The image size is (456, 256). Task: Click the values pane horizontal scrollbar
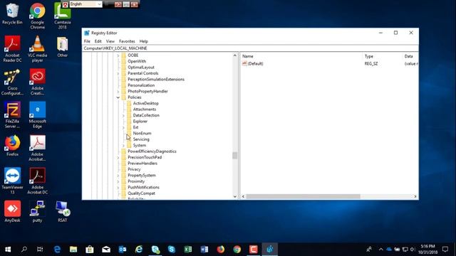tap(304, 196)
